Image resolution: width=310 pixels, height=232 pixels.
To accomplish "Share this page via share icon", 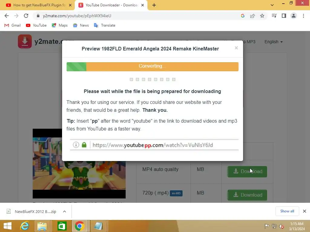I will (x=252, y=16).
